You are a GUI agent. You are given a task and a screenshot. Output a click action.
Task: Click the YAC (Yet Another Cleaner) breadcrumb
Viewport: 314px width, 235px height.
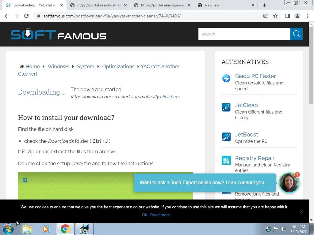99,70
